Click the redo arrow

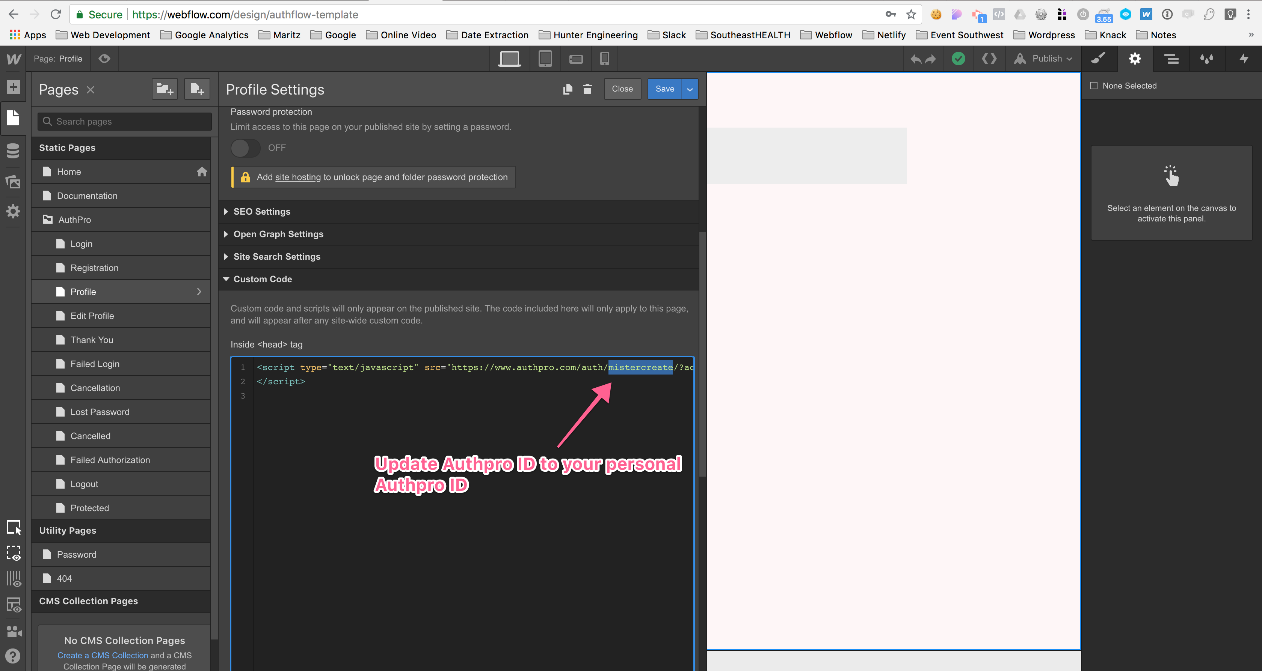(930, 59)
